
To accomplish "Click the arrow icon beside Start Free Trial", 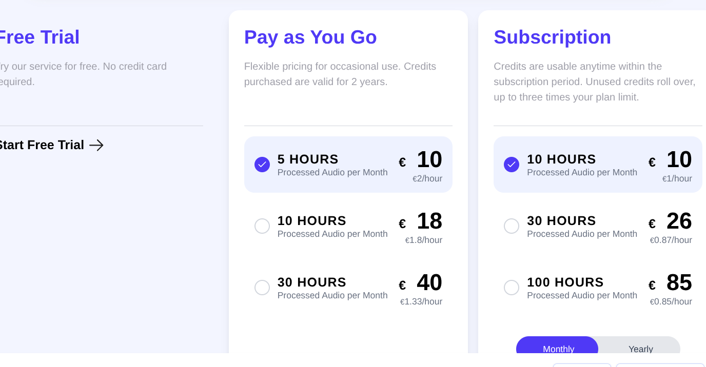I will coord(96,145).
